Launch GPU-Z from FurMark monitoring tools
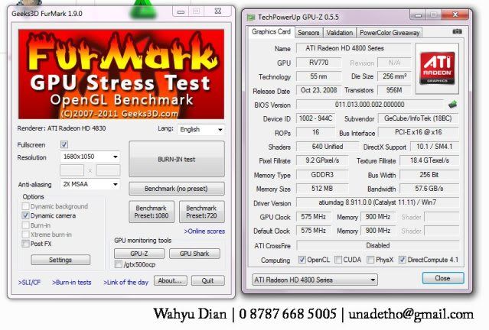The image size is (489, 330). tap(139, 254)
